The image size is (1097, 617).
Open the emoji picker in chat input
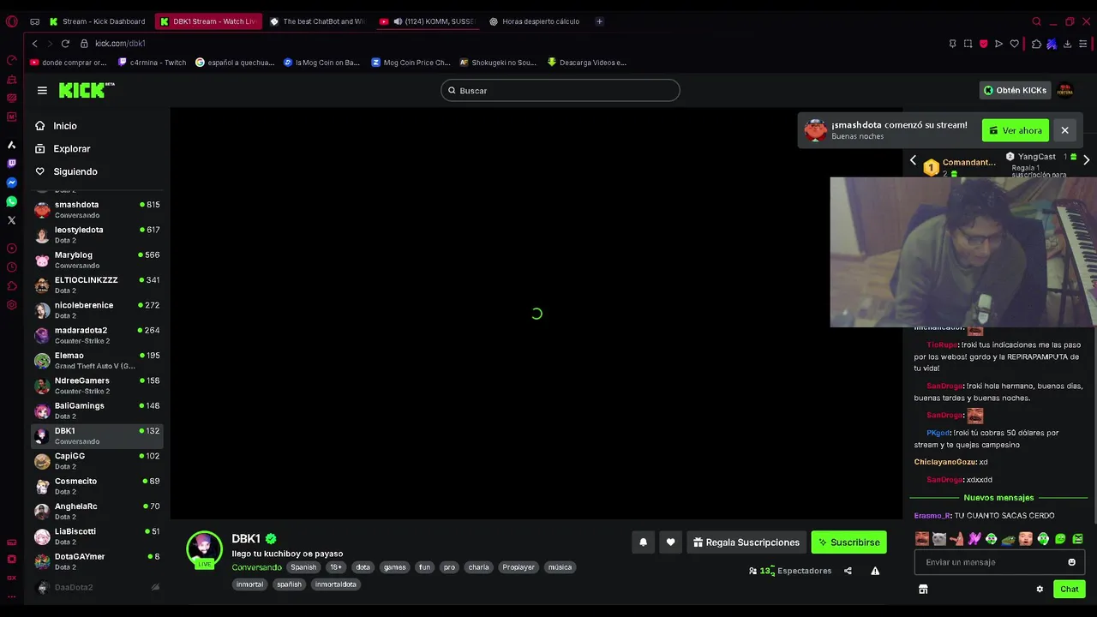[1071, 562]
